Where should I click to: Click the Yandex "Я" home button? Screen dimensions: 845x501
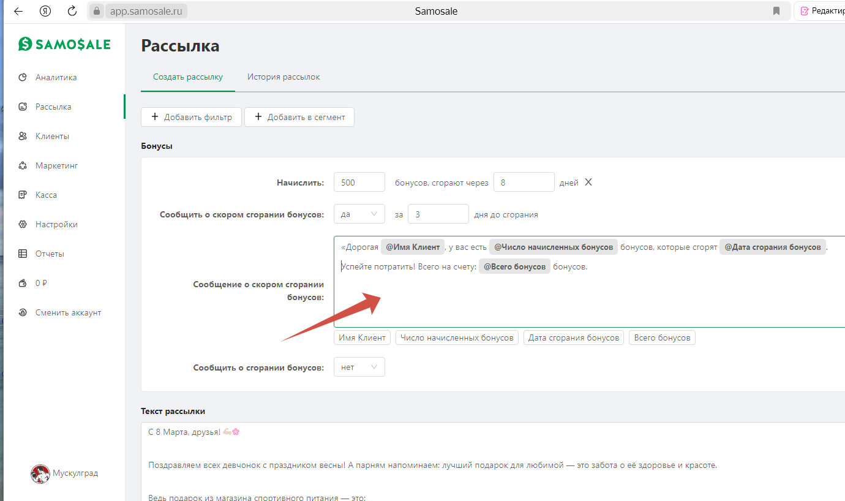[x=45, y=11]
